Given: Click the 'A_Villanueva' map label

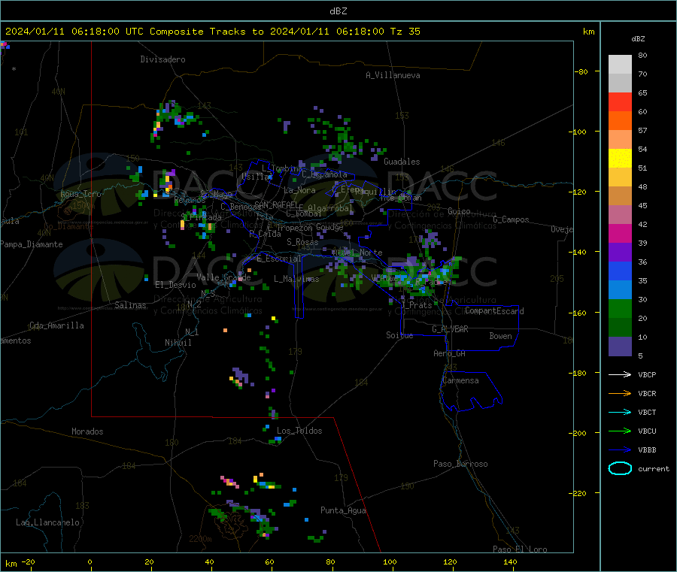Looking at the screenshot, I should tap(393, 75).
